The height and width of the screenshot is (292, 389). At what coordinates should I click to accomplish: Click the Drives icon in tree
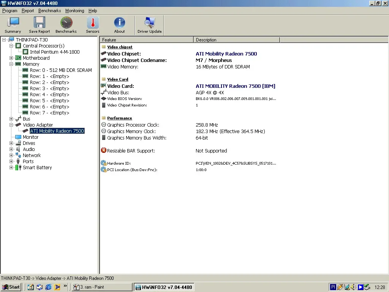tap(18, 143)
